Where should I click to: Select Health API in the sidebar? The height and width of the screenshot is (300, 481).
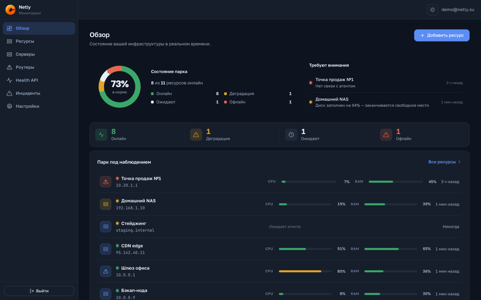tap(39, 80)
